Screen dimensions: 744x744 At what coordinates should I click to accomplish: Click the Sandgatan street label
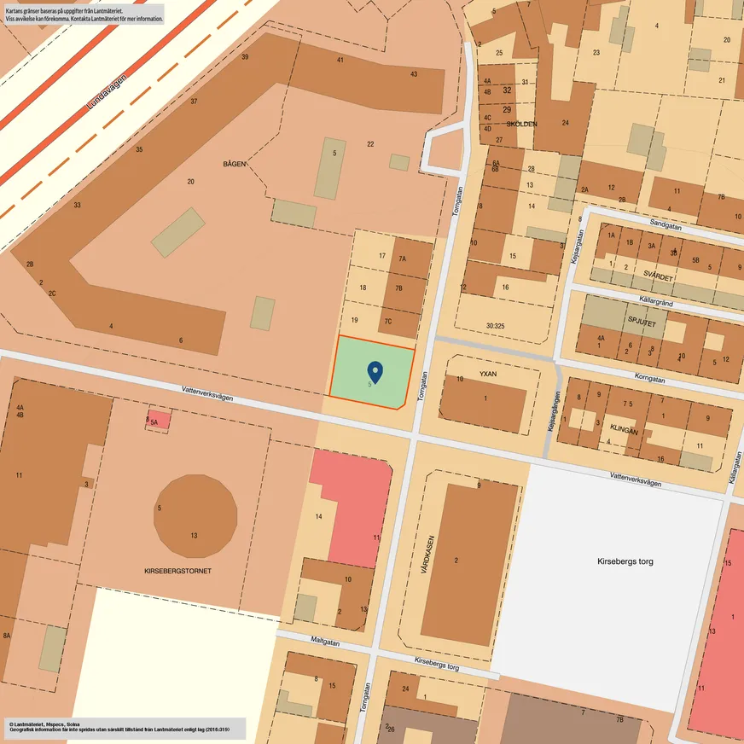point(666,224)
